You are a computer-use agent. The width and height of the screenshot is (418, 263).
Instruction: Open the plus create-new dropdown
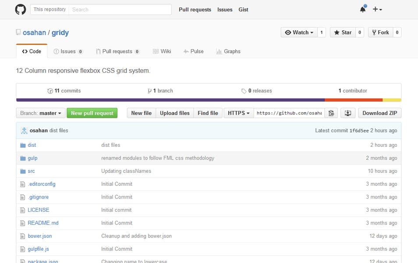point(377,9)
